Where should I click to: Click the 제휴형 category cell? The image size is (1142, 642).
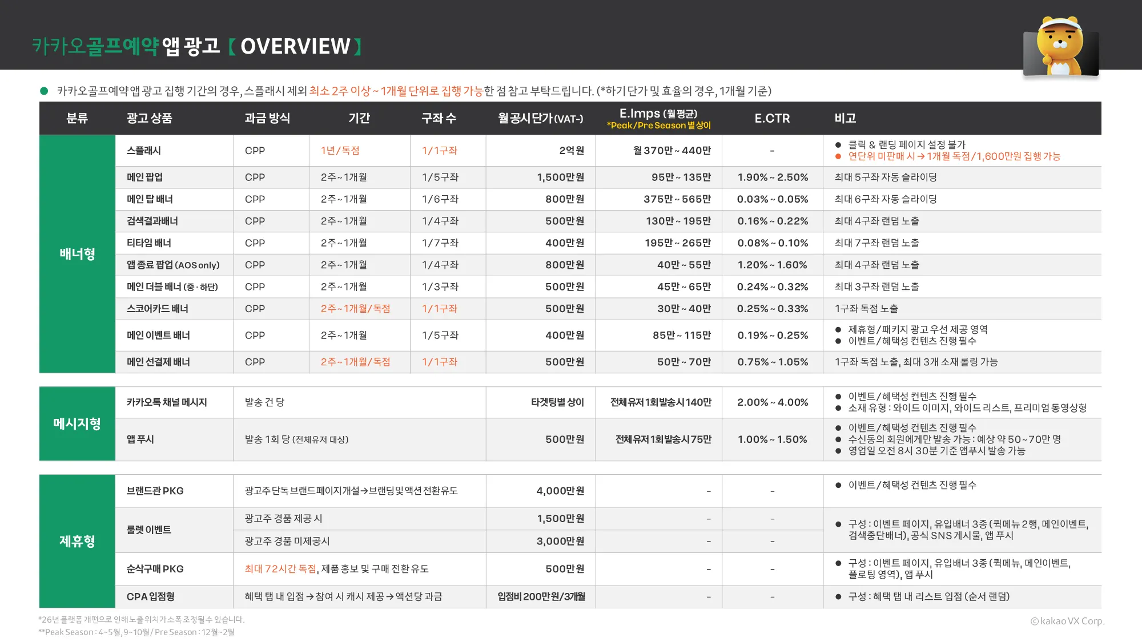[x=77, y=541]
